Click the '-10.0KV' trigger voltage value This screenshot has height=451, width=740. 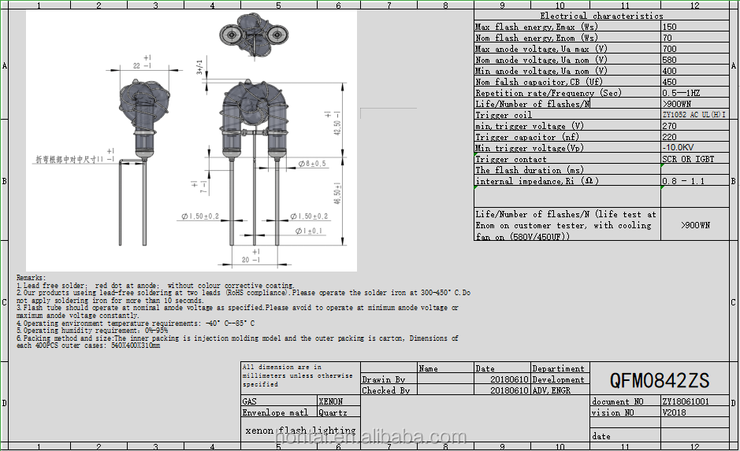click(x=679, y=147)
